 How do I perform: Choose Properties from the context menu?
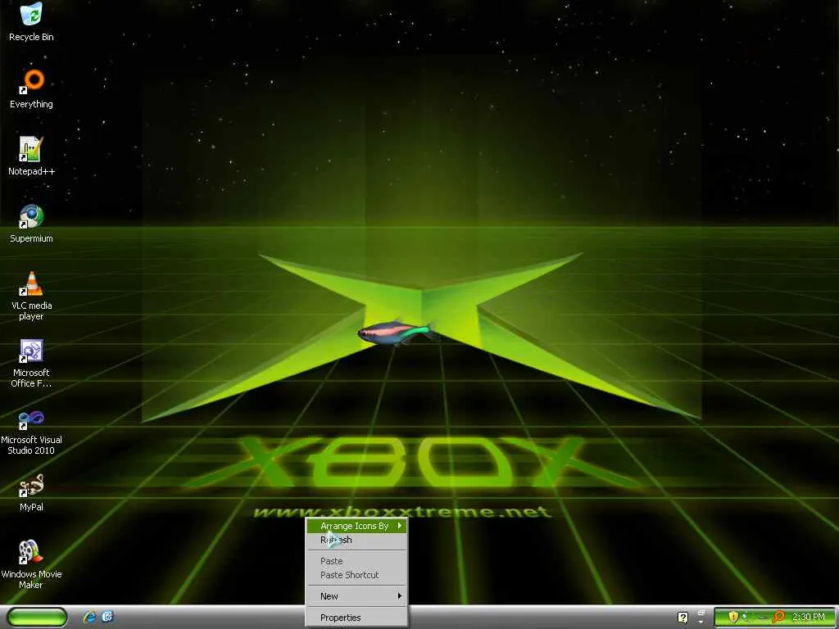(x=357, y=618)
